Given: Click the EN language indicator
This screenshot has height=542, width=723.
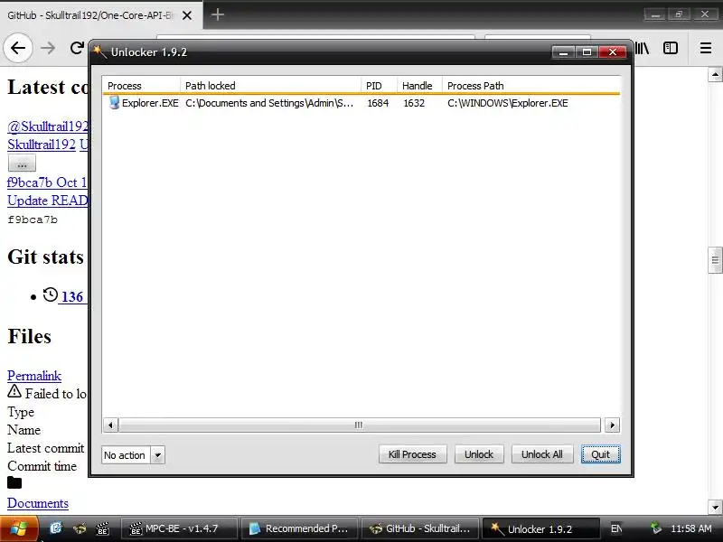Looking at the screenshot, I should (616, 528).
